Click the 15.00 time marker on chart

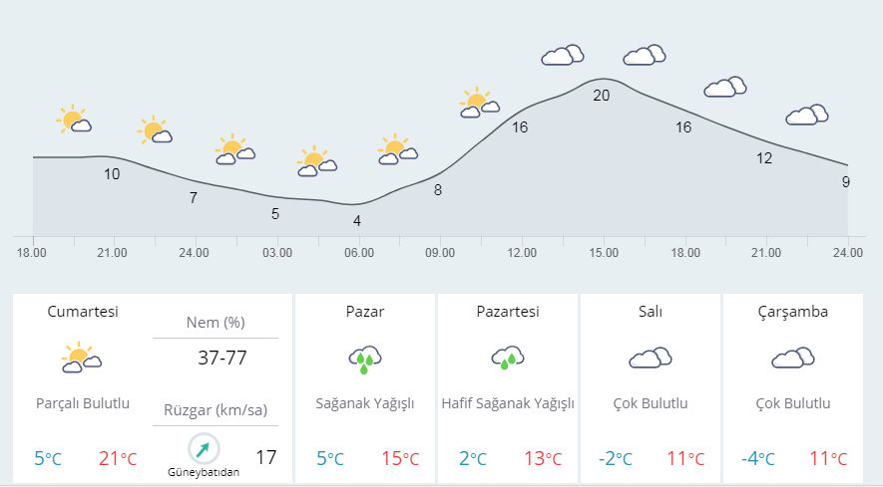pos(604,253)
